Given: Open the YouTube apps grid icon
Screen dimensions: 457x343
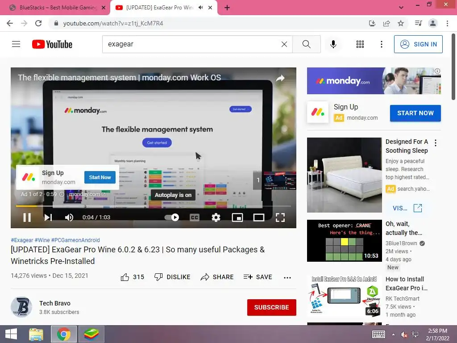Looking at the screenshot, I should [360, 44].
